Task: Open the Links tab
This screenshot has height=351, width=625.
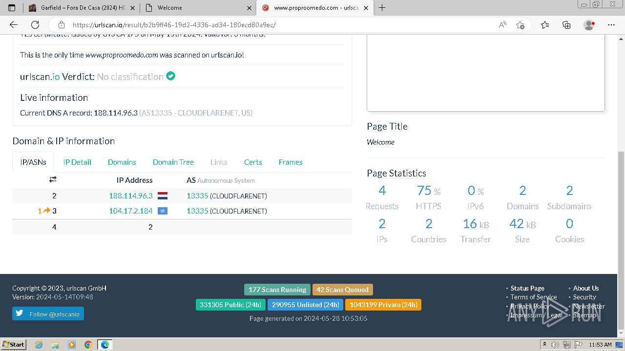Action: pyautogui.click(x=219, y=162)
